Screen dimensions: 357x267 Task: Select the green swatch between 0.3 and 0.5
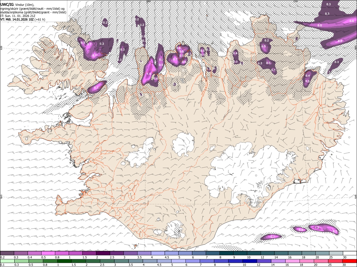pyautogui.click(x=21, y=261)
